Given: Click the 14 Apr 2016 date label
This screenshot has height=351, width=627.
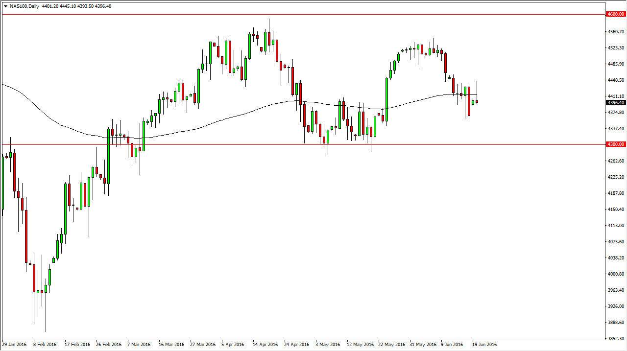Looking at the screenshot, I should pos(265,345).
